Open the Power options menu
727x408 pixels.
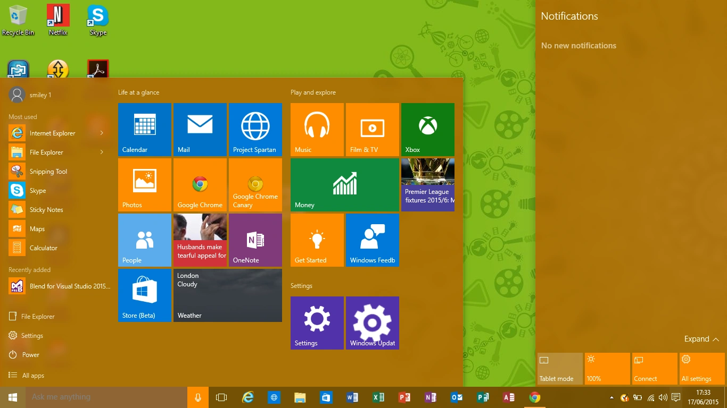tap(24, 355)
